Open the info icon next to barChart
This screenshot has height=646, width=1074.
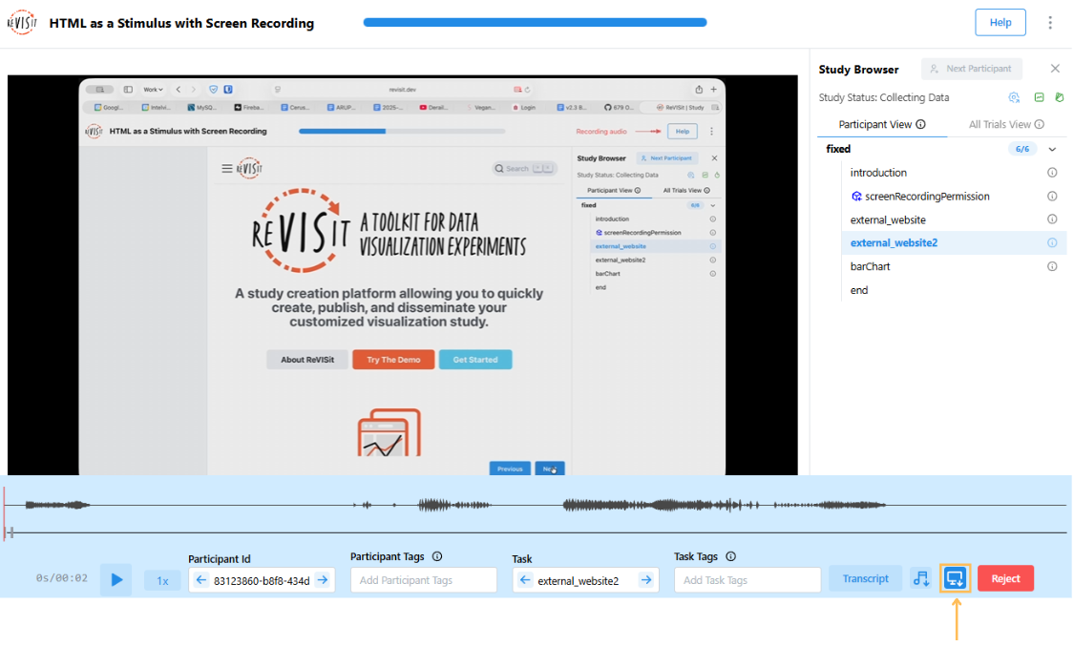(x=1054, y=266)
